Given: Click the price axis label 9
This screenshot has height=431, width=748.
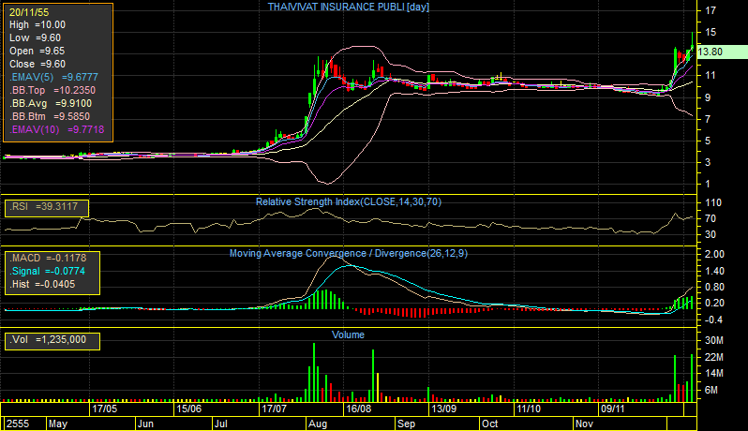Looking at the screenshot, I should [x=708, y=97].
